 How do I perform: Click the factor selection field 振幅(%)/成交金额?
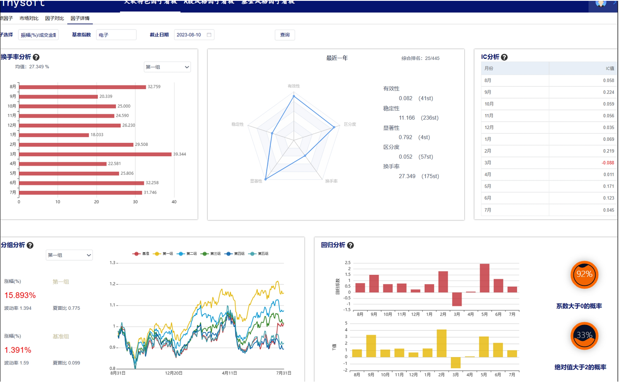tap(38, 35)
